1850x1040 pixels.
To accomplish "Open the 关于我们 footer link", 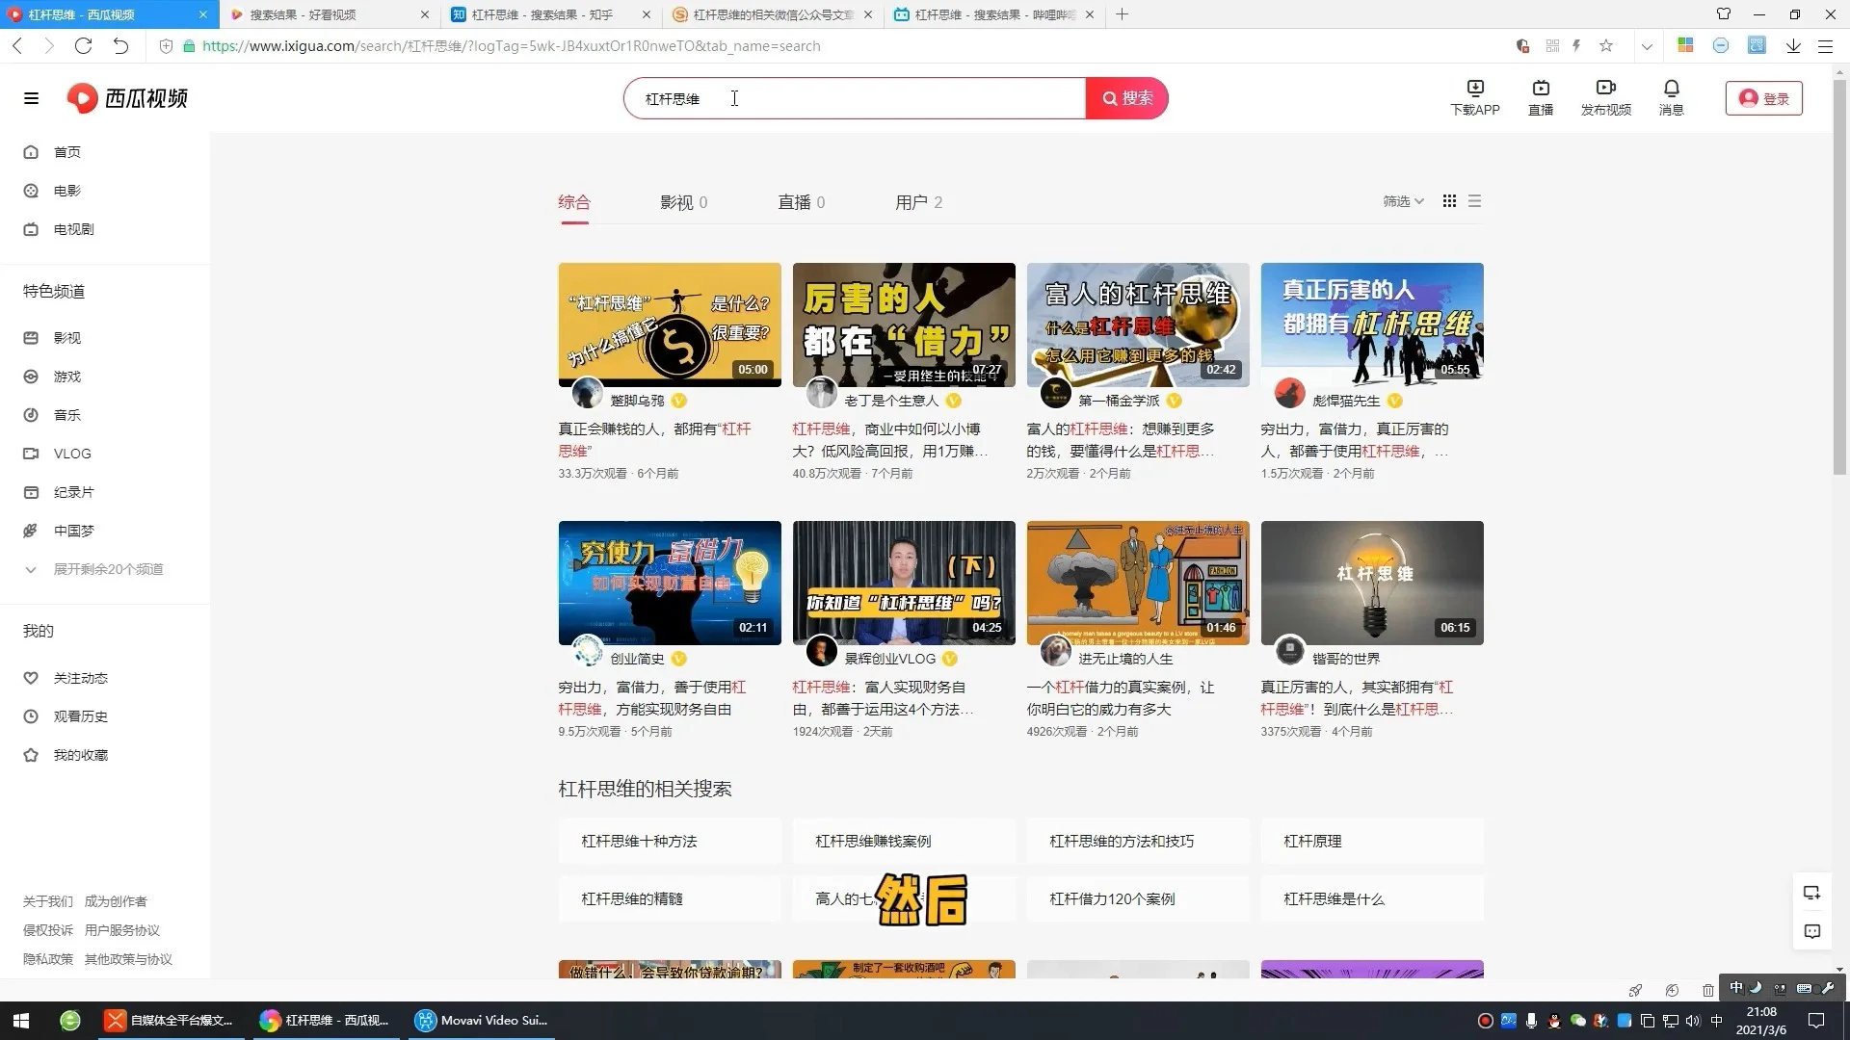I will point(48,901).
